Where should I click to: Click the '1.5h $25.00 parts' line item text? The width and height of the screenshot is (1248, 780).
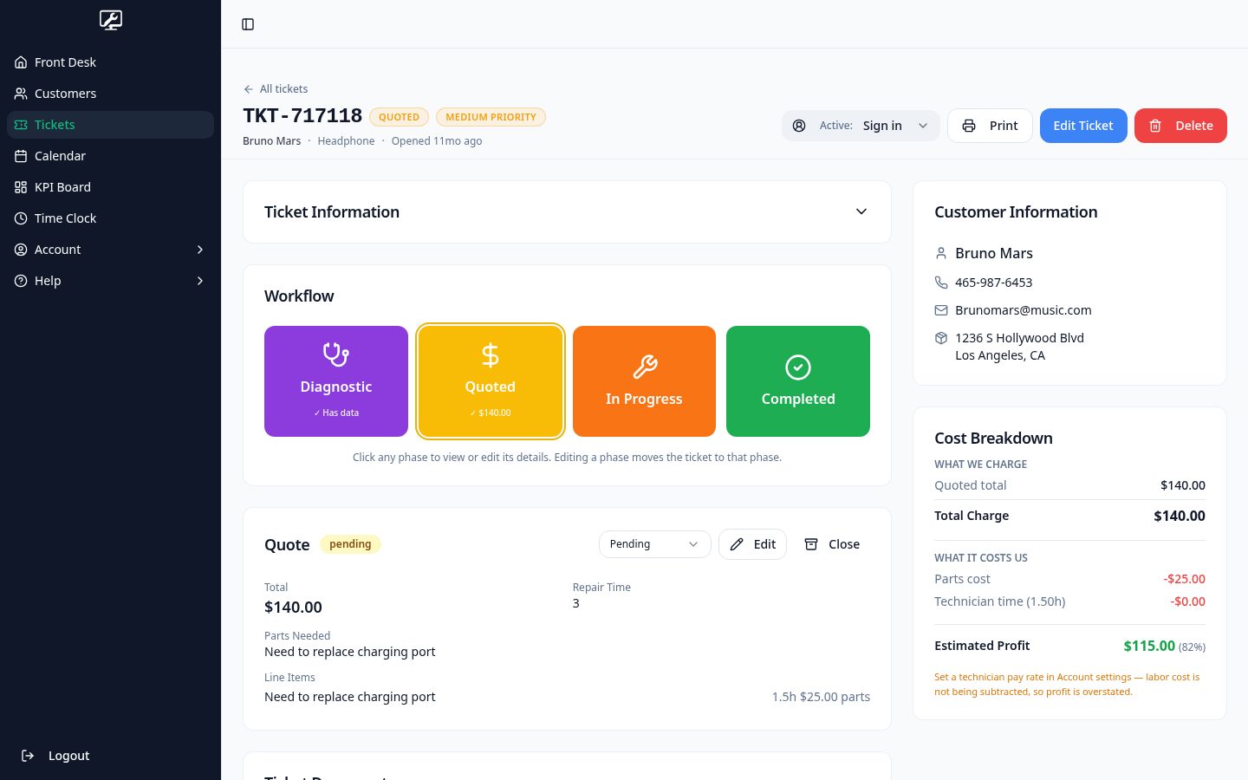coord(821,697)
